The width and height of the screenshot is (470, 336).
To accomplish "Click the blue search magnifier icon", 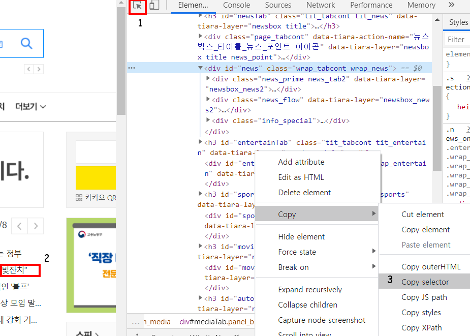I will tap(26, 44).
